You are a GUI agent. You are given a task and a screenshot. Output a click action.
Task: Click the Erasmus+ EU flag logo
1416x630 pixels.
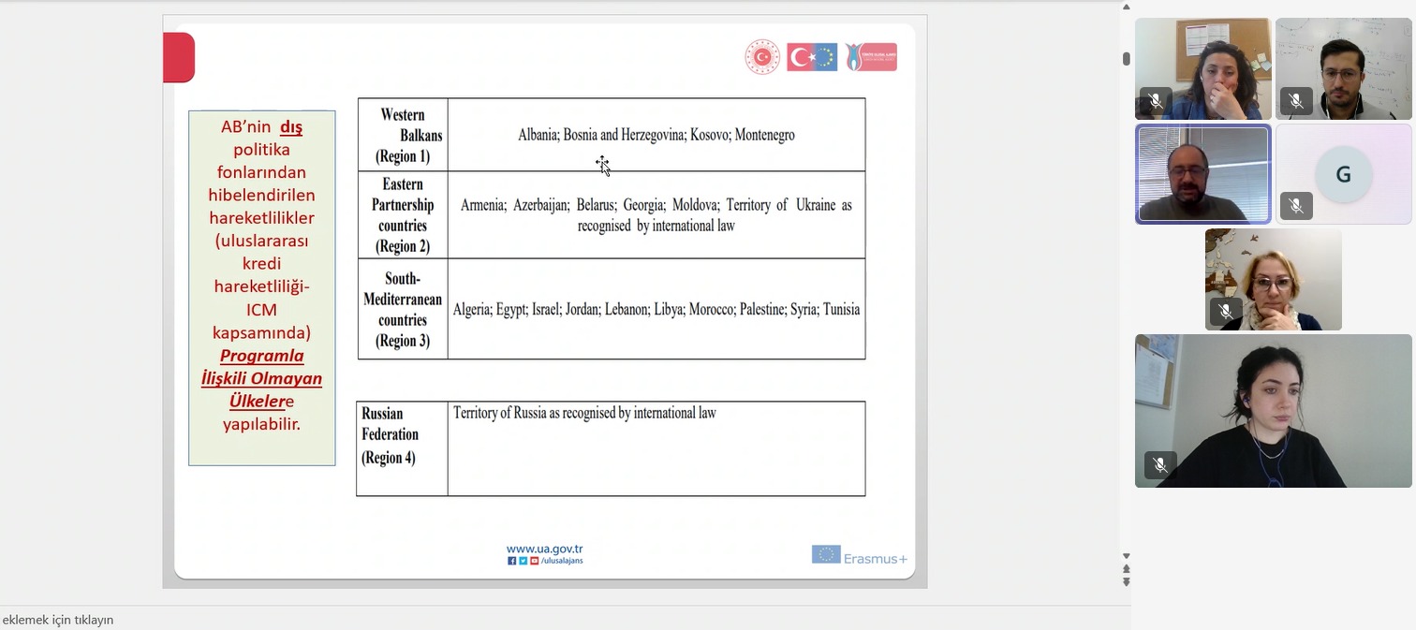[826, 554]
